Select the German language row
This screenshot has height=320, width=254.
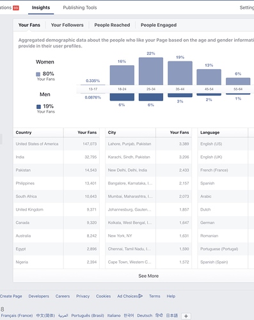(x=226, y=223)
